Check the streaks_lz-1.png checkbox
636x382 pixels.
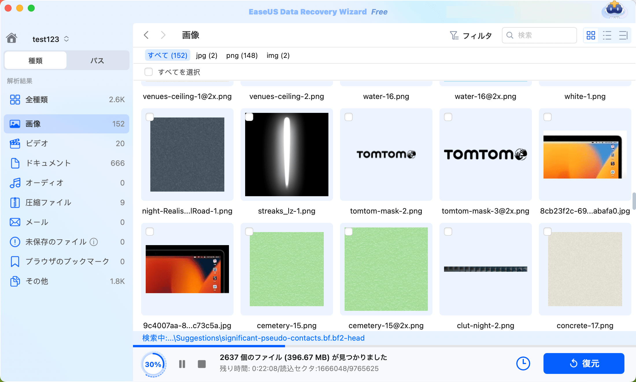(x=249, y=117)
